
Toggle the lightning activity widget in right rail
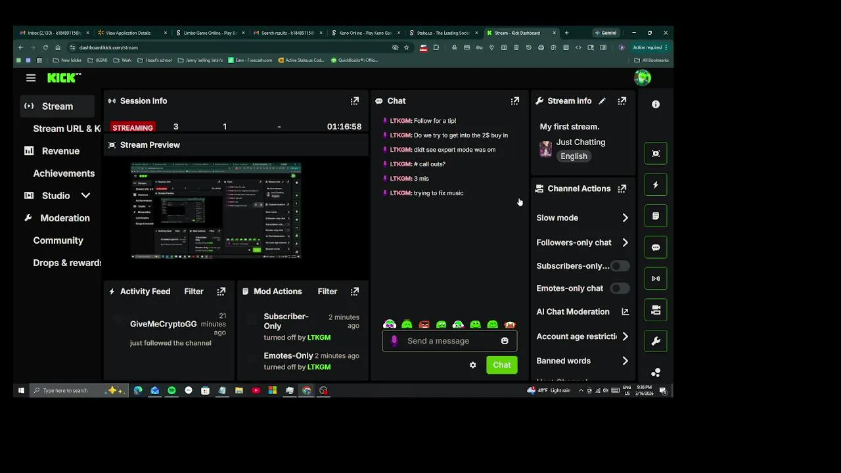[656, 185]
